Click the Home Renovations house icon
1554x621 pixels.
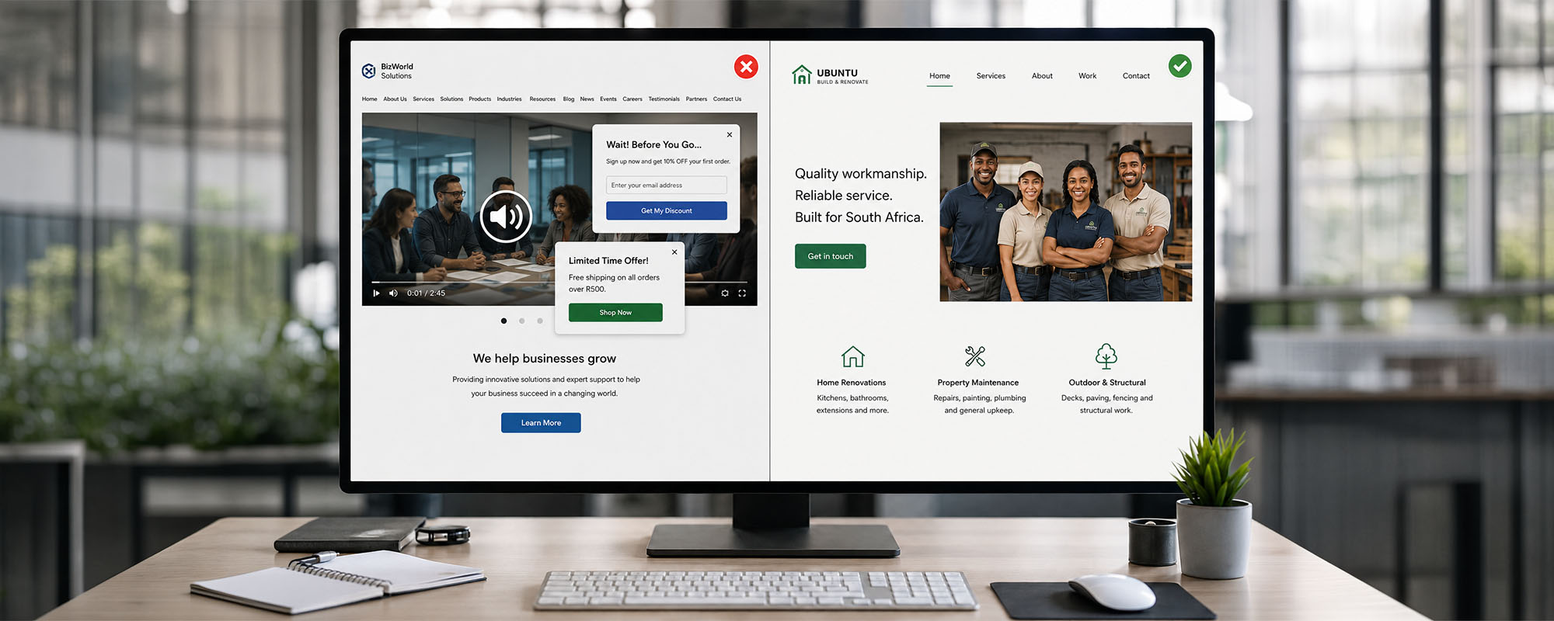[x=853, y=356]
